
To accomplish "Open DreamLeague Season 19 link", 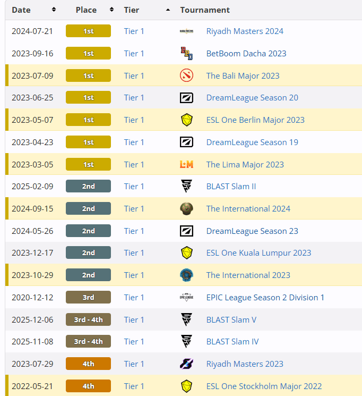I will 252,142.
